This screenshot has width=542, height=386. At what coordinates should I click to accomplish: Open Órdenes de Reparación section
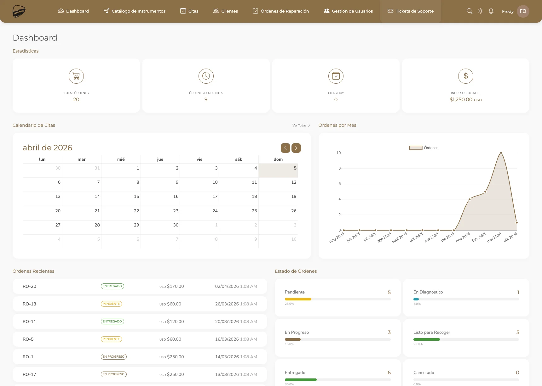coord(280,11)
